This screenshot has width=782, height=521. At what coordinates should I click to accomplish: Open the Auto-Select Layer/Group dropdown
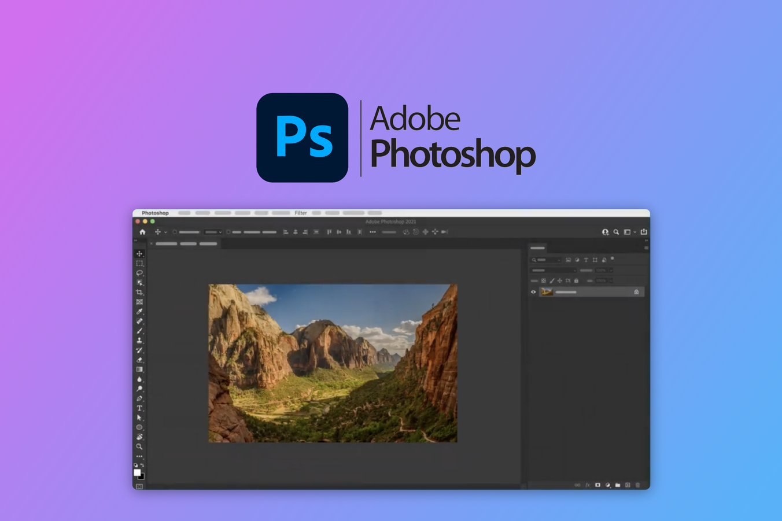click(213, 232)
